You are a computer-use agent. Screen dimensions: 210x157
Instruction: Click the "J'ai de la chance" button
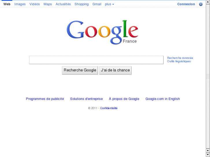115,70
